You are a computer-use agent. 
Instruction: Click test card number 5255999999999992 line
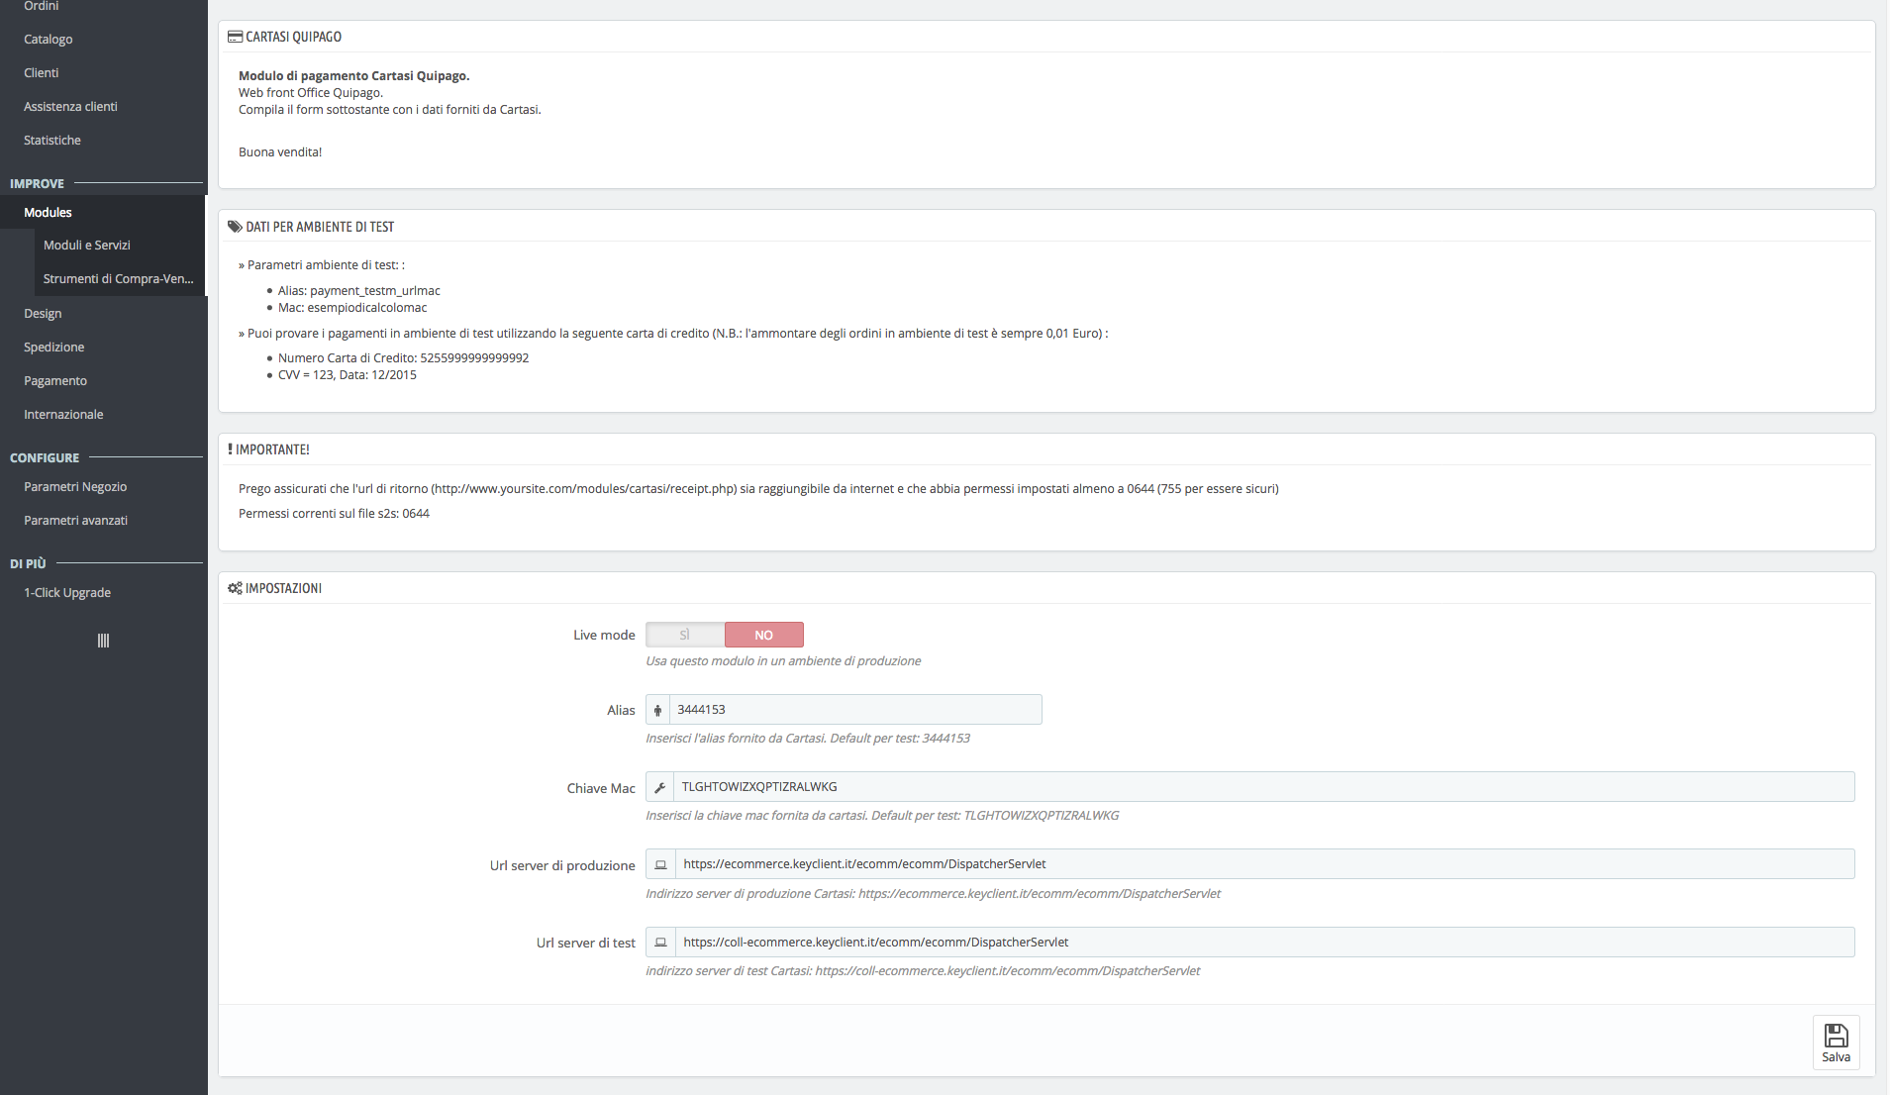(x=404, y=358)
